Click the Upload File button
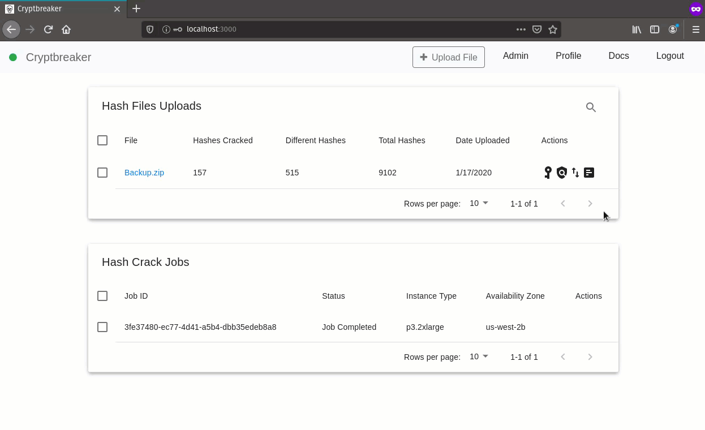705x430 pixels. [449, 57]
